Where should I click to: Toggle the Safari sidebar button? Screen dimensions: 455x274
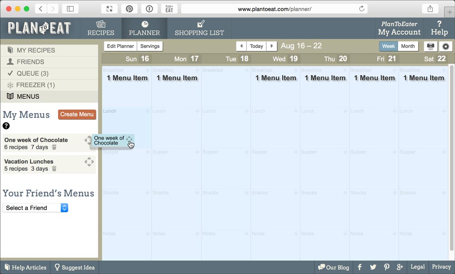70,9
